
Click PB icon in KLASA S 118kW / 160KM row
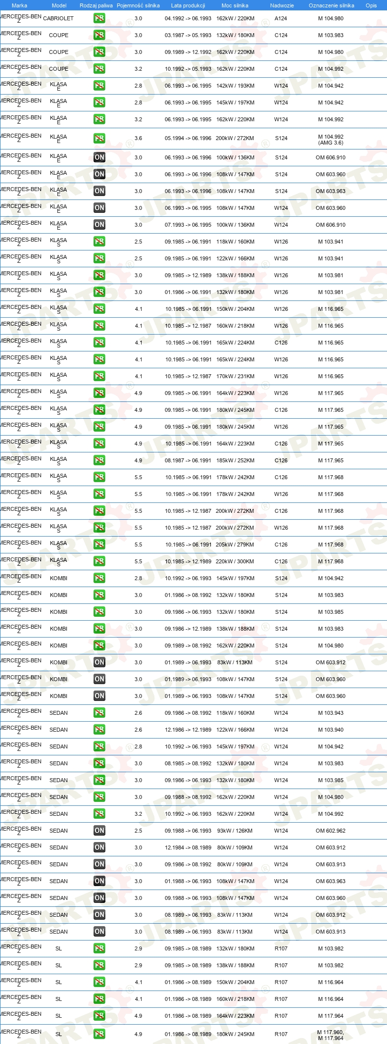click(99, 242)
